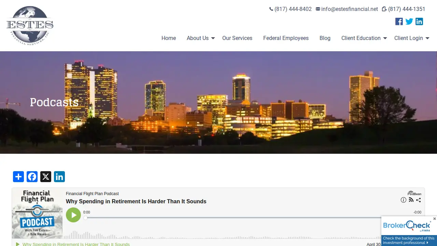Share the page via the Facebook button
Screen dimensions: 437x246
pyautogui.click(x=32, y=177)
